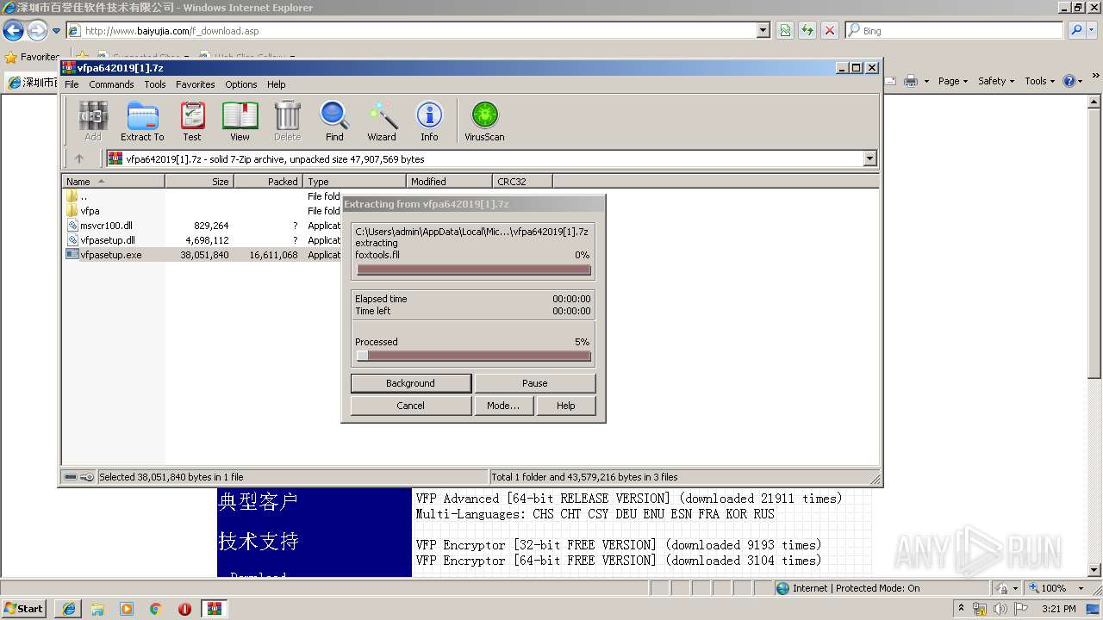
Task: Click IE Back navigation button
Action: 13,31
